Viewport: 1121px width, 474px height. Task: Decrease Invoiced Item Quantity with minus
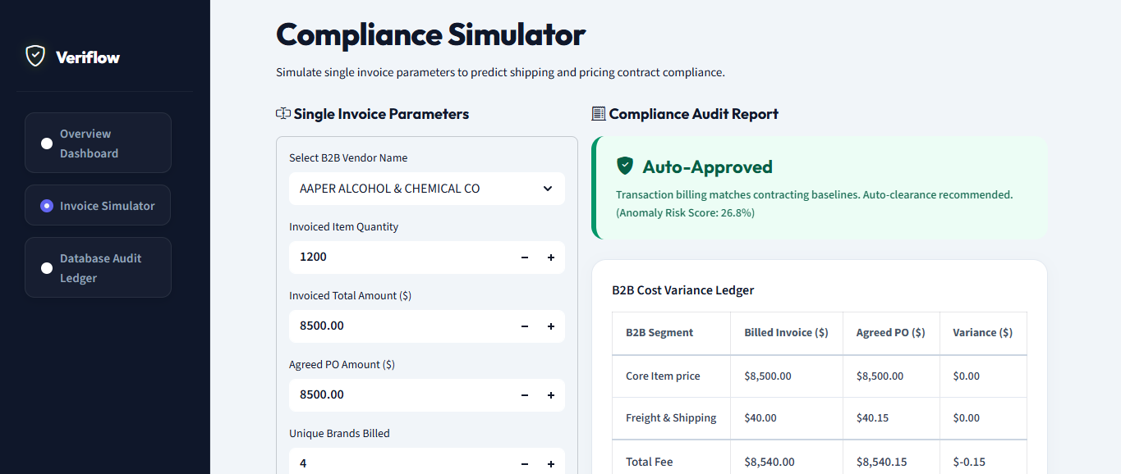click(525, 258)
